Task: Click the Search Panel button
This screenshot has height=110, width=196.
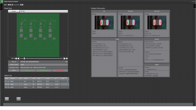Action: pos(7,99)
